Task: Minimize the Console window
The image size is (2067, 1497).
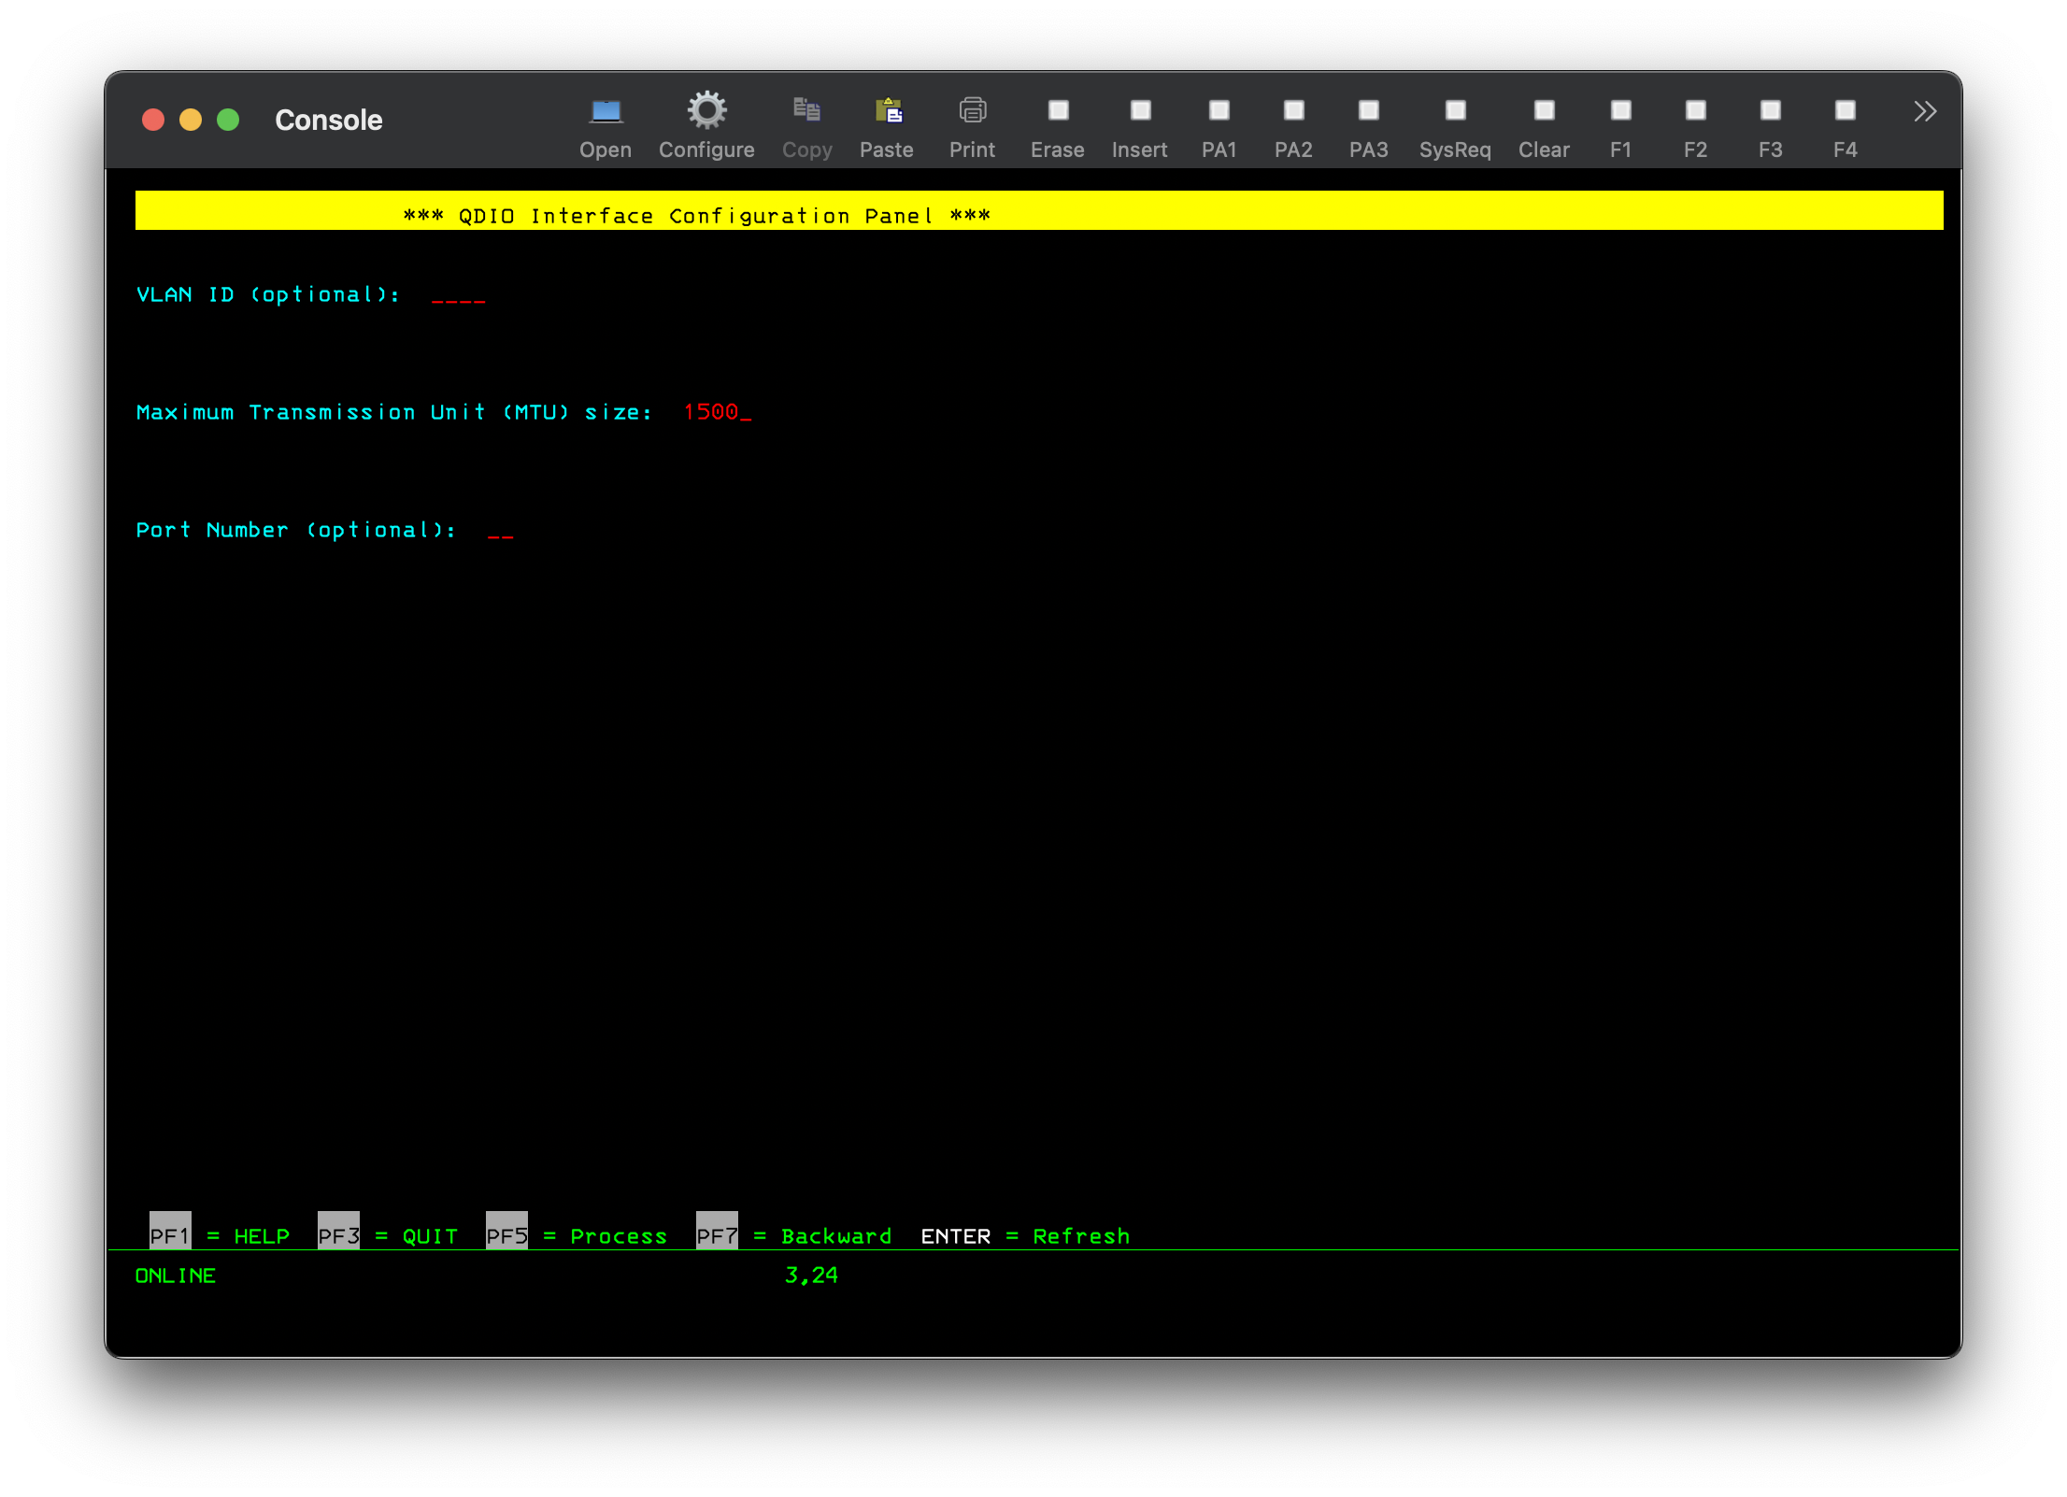Action: (x=191, y=120)
